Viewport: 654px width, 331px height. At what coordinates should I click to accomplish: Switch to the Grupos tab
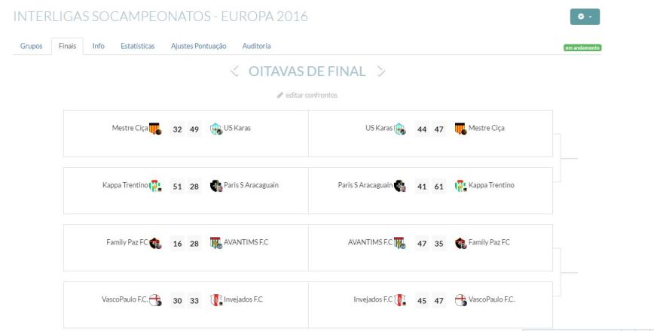coord(31,46)
